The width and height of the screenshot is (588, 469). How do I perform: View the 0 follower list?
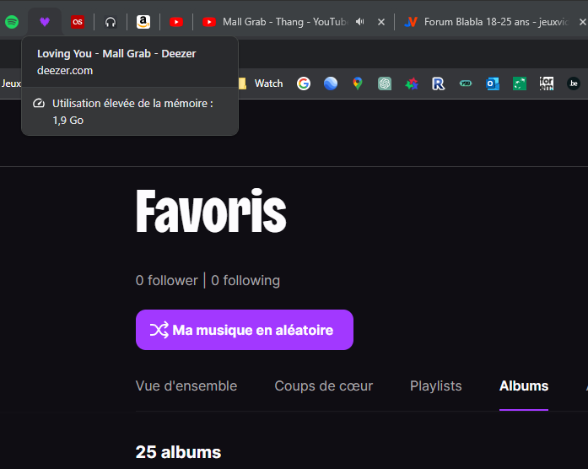(167, 280)
